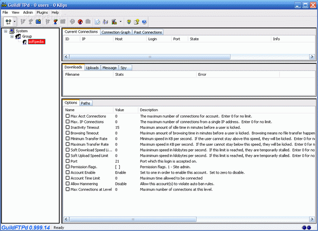Click the grey folder toolbar icon
Viewport: 318px width, 231px height.
click(63, 22)
